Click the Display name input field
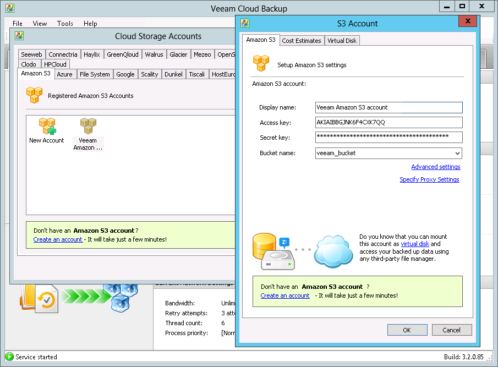 (x=388, y=107)
